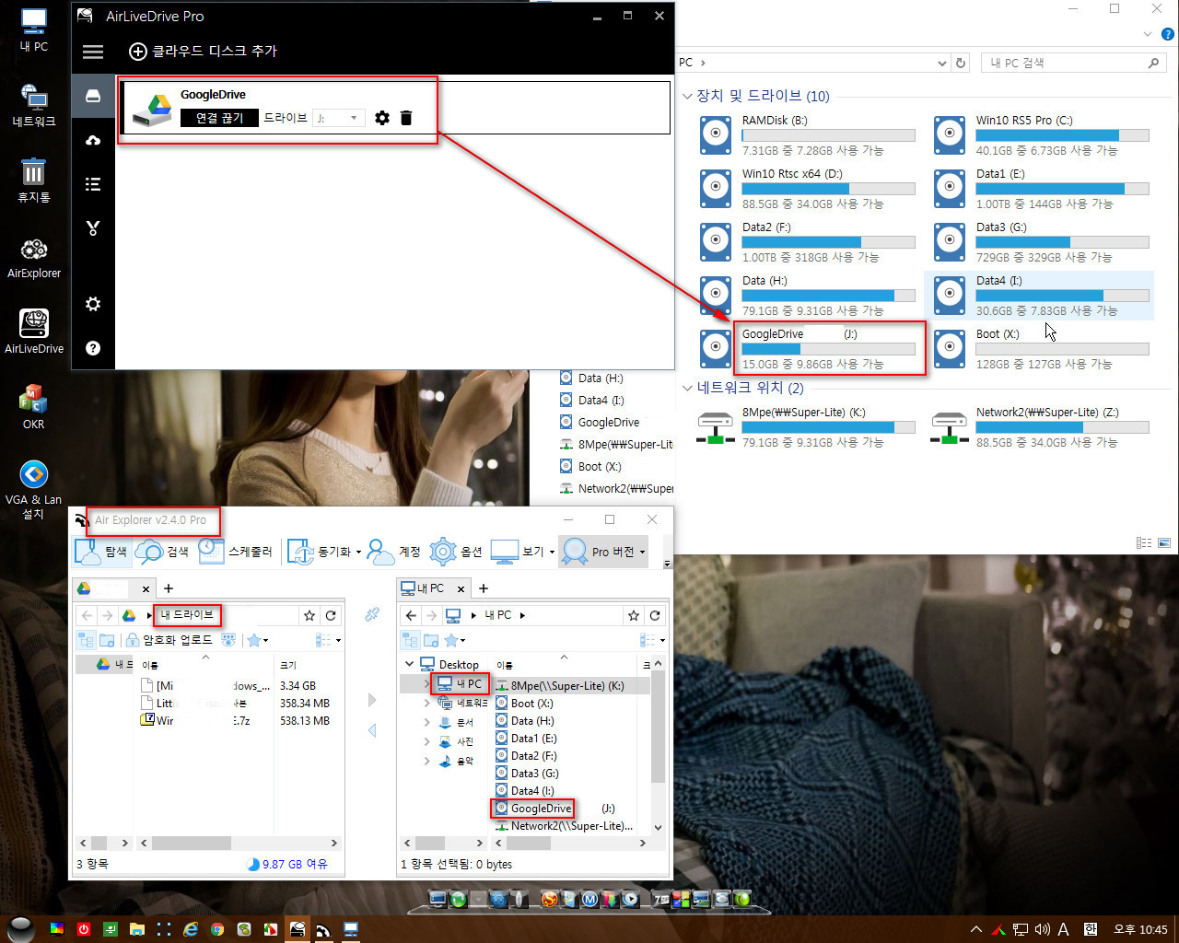1179x943 pixels.
Task: Select the disks sidebar icon in AirLiveDrive
Action: [x=93, y=96]
